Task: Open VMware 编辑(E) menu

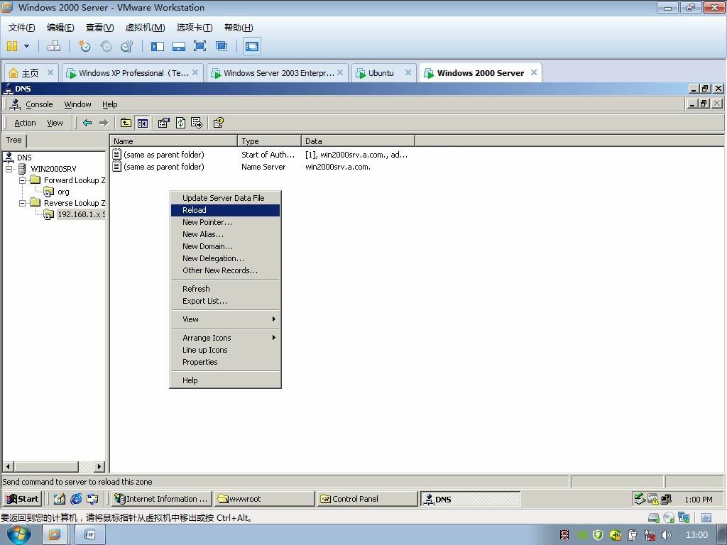Action: (60, 28)
